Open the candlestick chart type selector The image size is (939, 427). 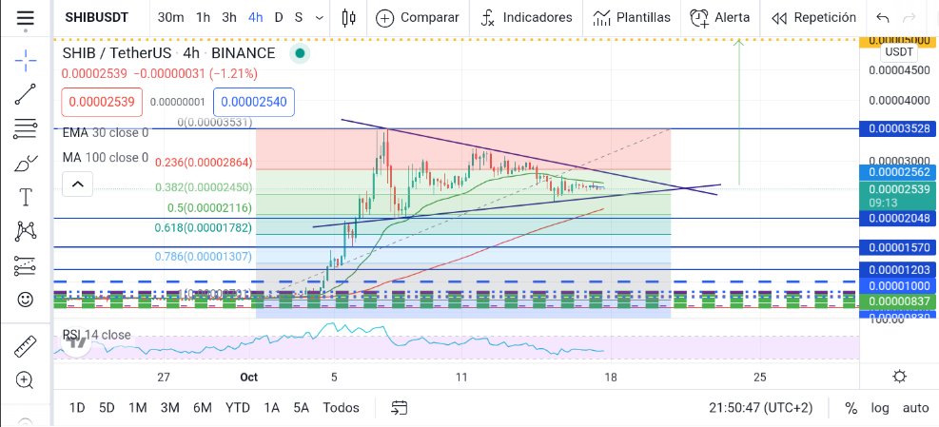point(348,18)
